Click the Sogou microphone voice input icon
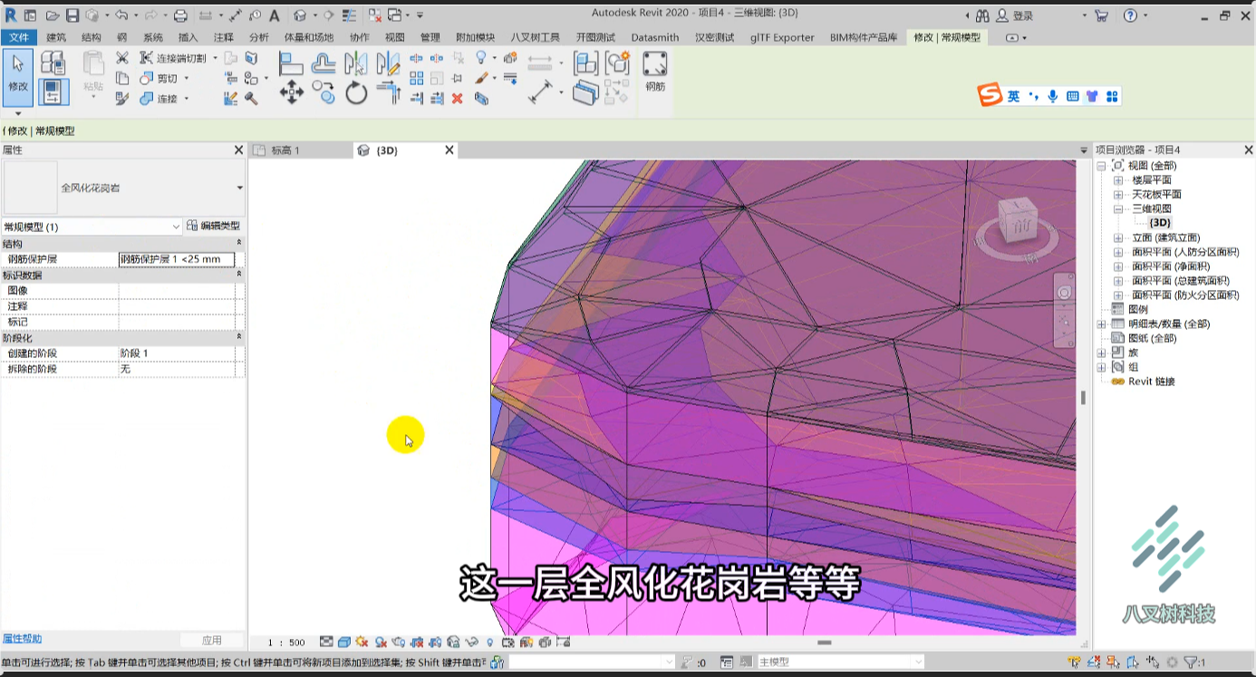The width and height of the screenshot is (1256, 677). 1053,96
